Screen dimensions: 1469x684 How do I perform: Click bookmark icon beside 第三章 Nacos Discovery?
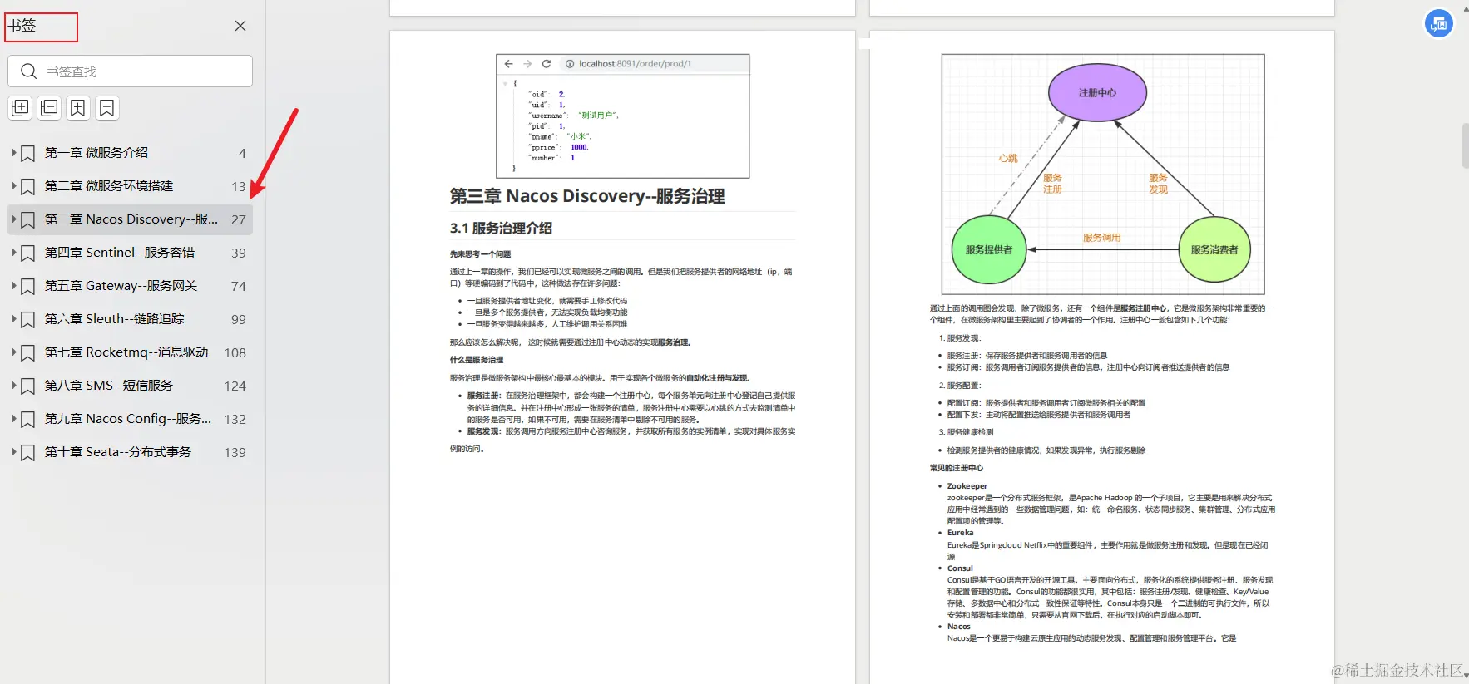pos(28,219)
